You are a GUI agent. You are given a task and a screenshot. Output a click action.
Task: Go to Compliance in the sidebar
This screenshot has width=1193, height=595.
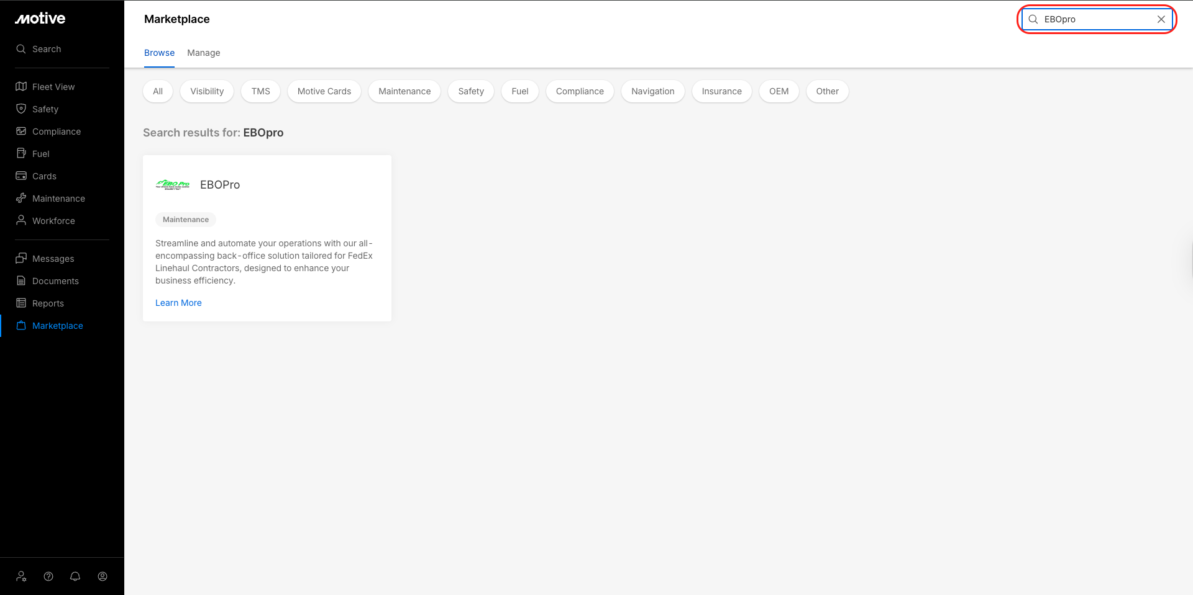tap(57, 132)
